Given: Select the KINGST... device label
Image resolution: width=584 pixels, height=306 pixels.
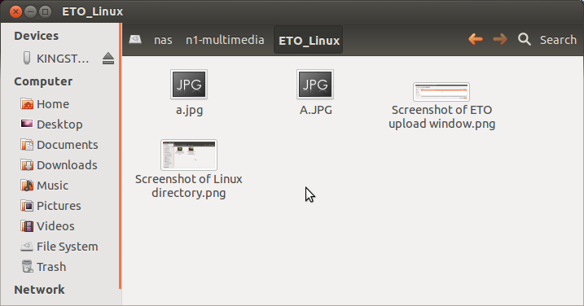Looking at the screenshot, I should tap(63, 59).
